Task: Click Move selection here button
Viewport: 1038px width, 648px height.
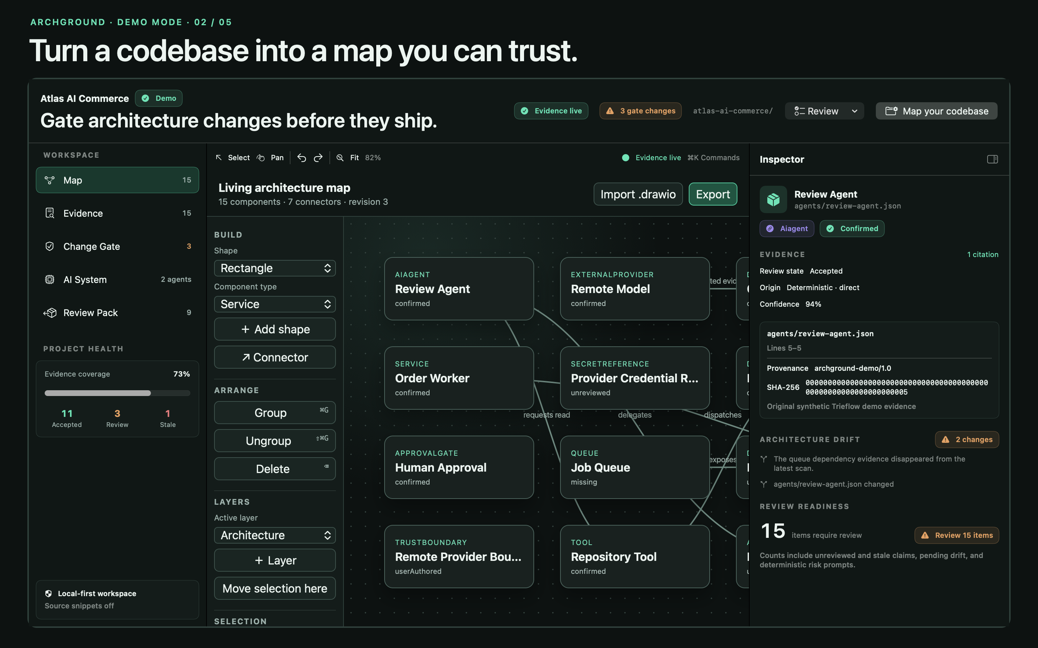Action: pos(275,589)
